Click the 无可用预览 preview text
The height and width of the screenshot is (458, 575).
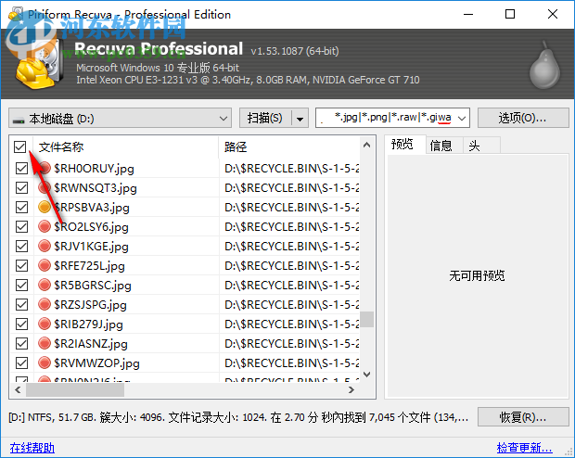477,275
